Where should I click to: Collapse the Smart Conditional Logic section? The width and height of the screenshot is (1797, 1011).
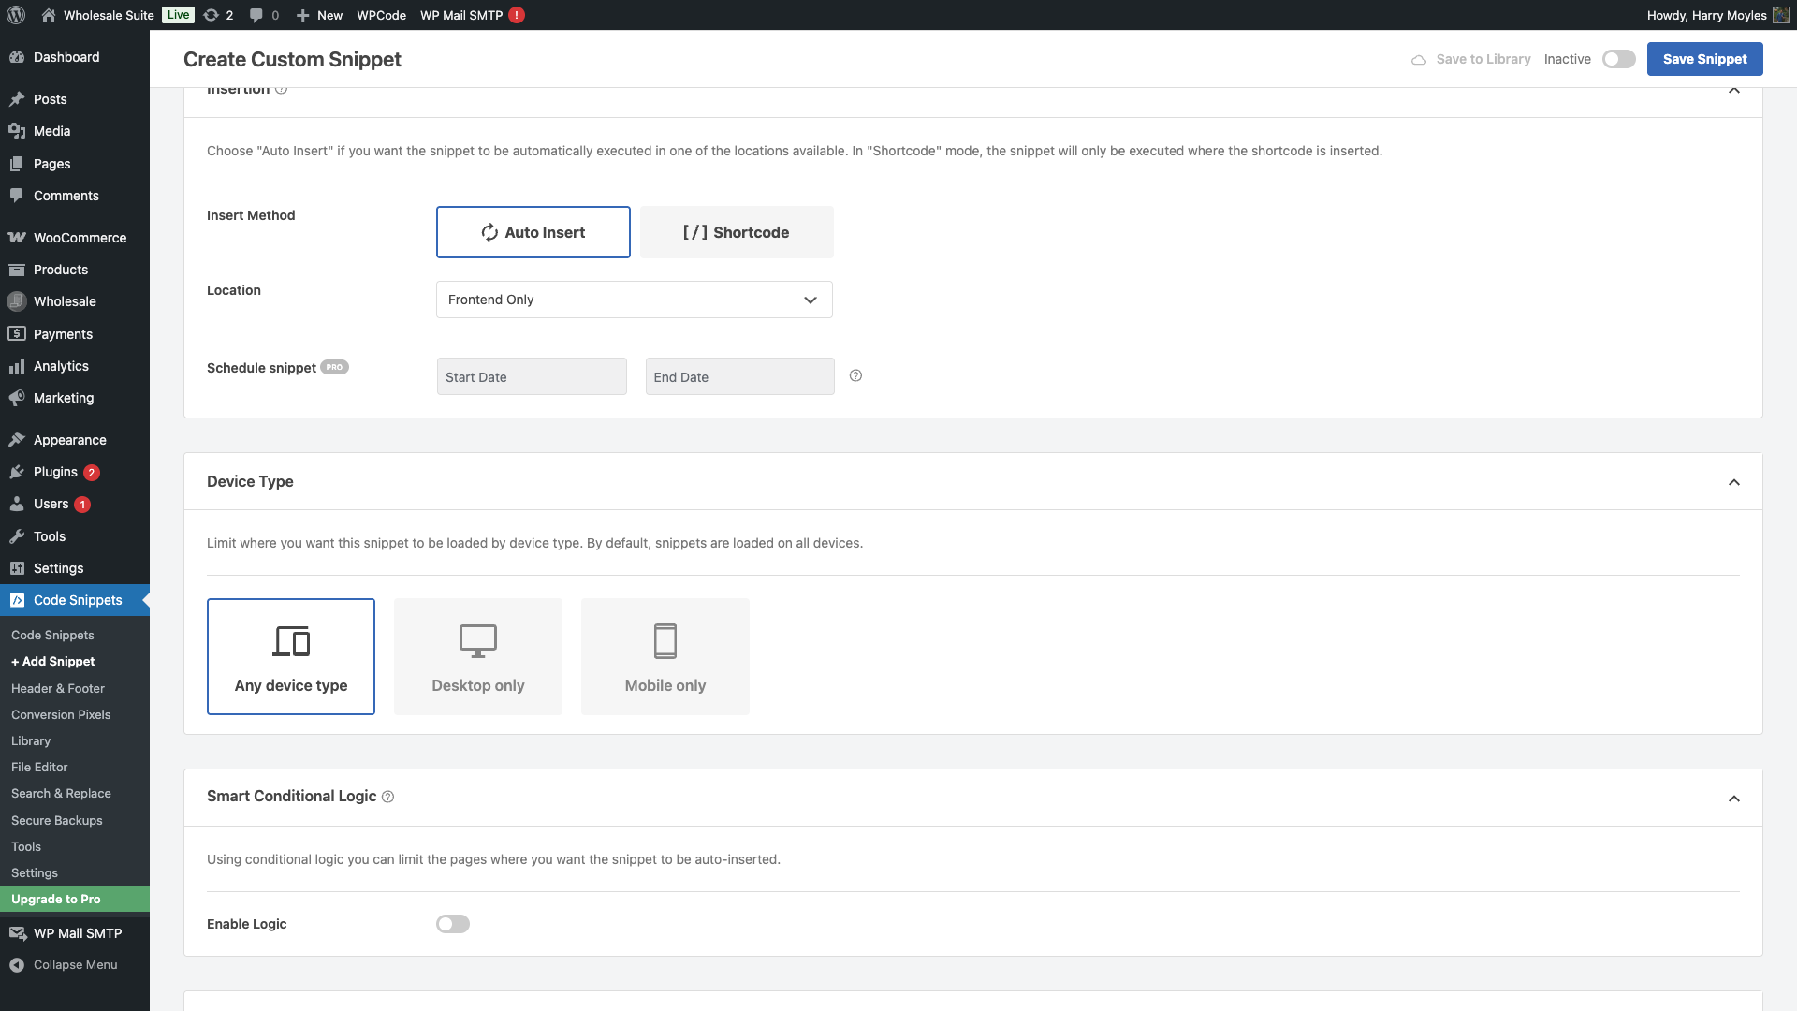click(1734, 798)
